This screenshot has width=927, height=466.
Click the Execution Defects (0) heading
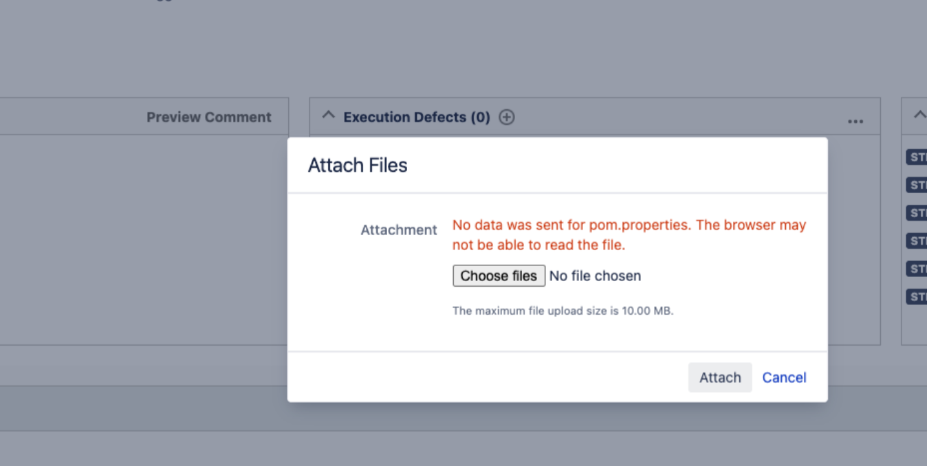point(416,118)
